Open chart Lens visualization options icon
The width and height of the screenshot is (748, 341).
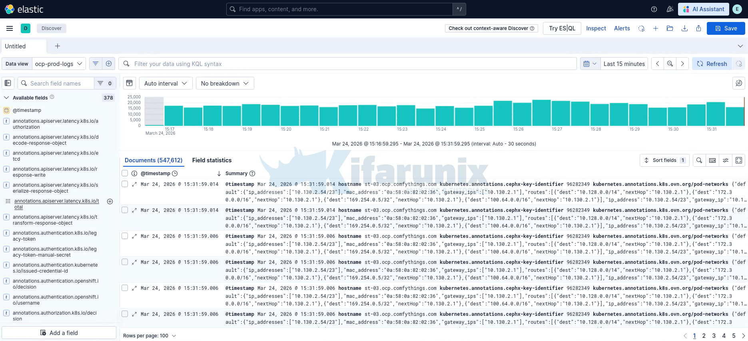(739, 83)
